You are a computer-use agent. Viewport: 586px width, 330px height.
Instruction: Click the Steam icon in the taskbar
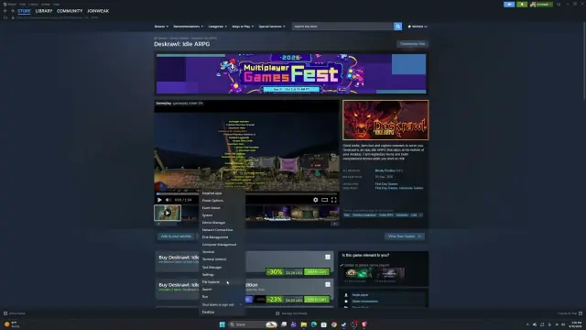[344, 324]
